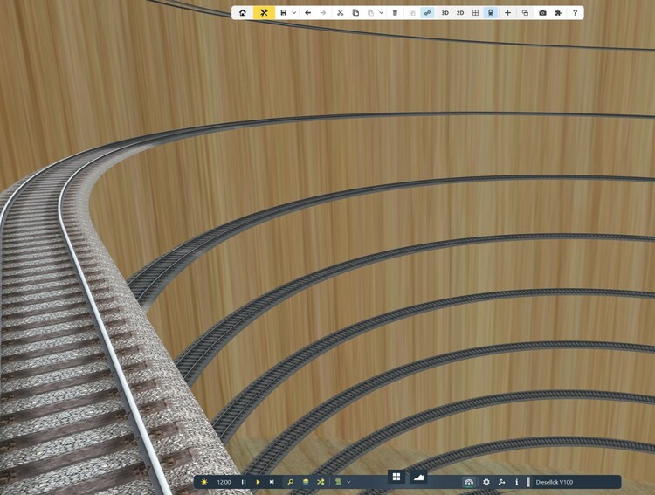This screenshot has width=655, height=495.
Task: Toggle the train cab camera view
Action: tap(491, 13)
